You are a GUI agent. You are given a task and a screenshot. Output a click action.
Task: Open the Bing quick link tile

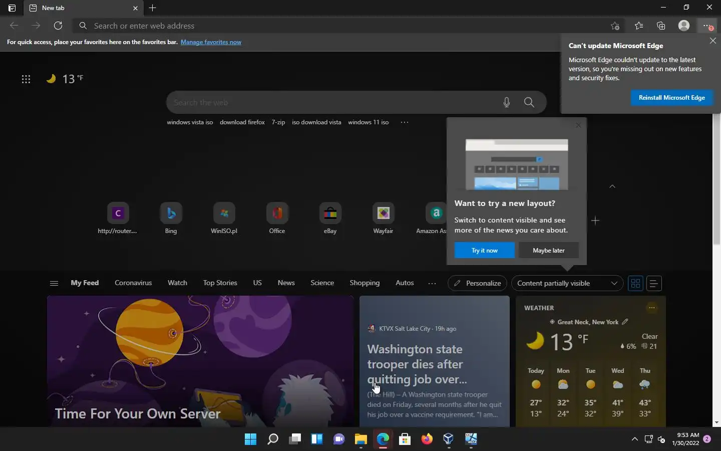(171, 218)
